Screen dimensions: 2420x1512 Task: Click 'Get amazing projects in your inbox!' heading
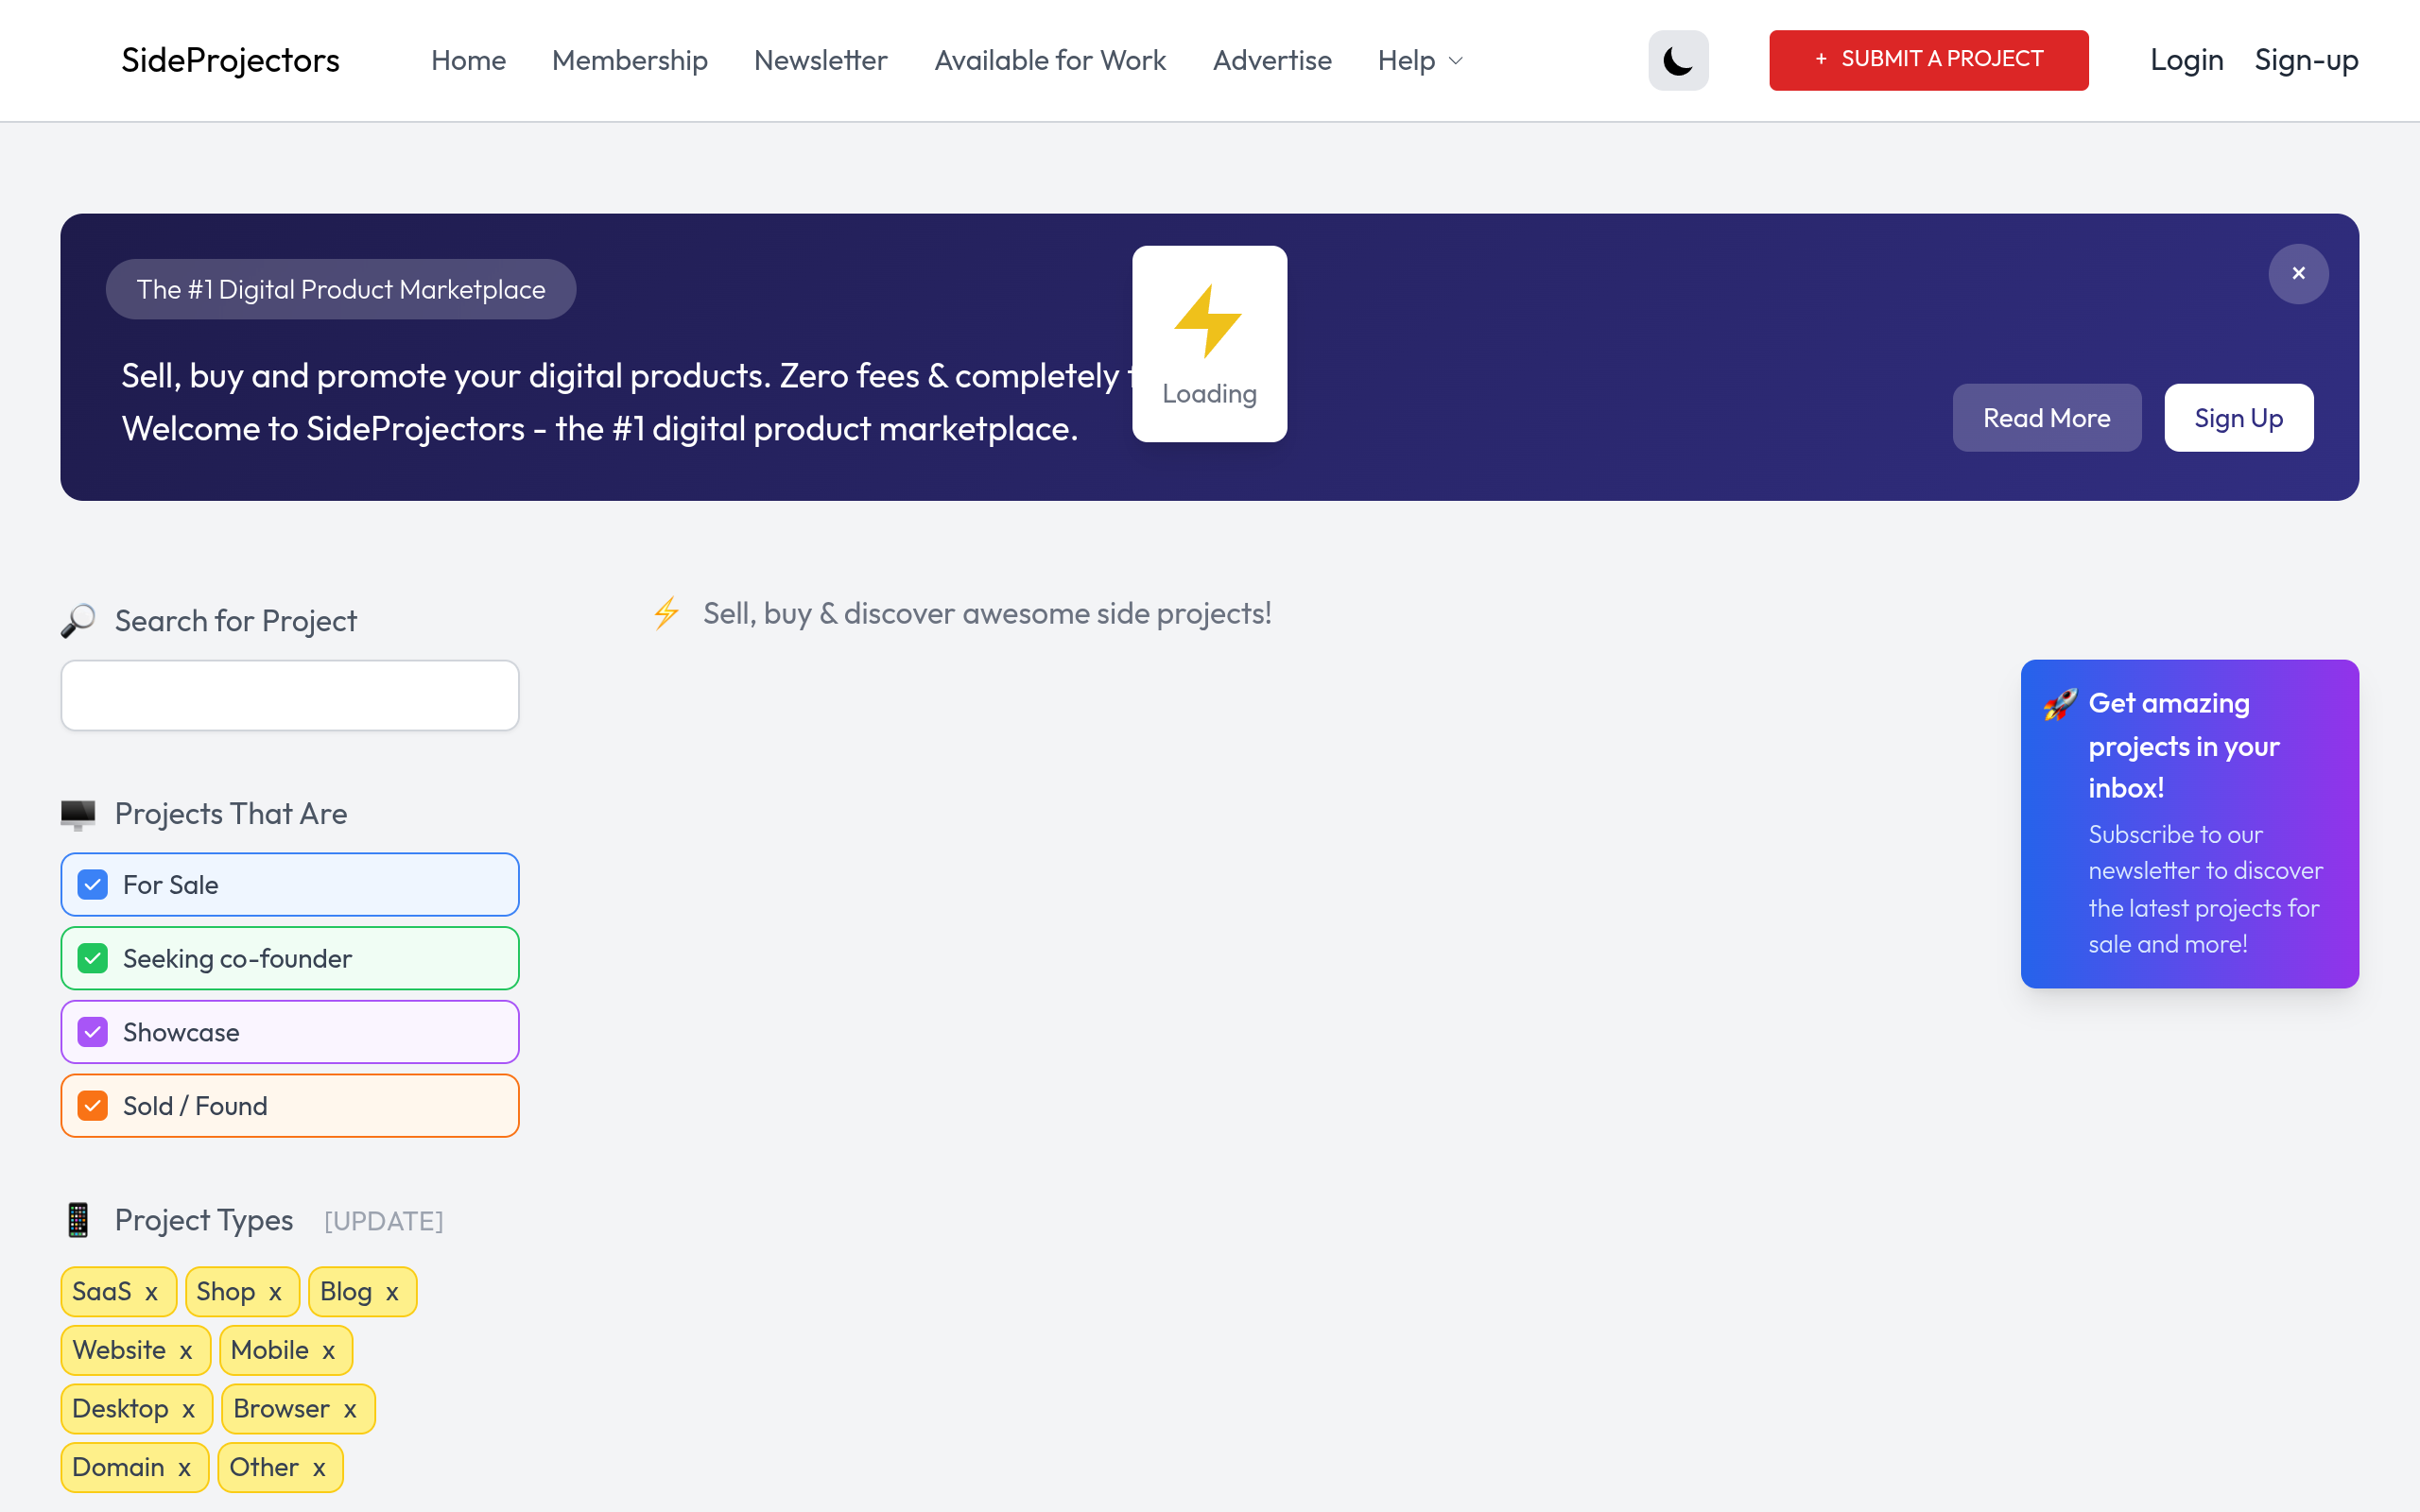pyautogui.click(x=2184, y=746)
